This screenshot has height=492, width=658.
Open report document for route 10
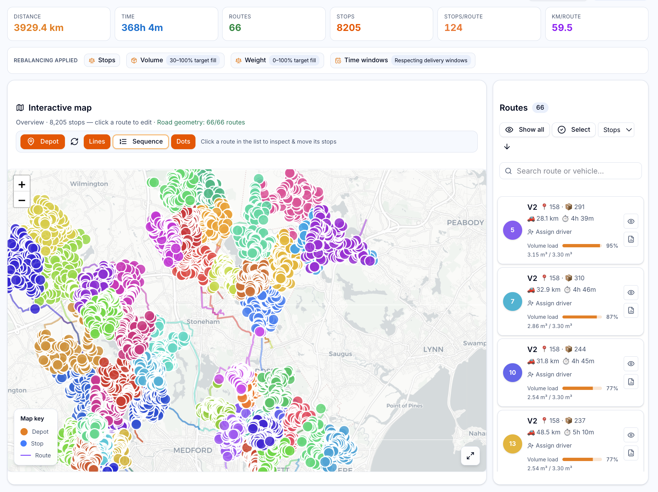(x=631, y=382)
